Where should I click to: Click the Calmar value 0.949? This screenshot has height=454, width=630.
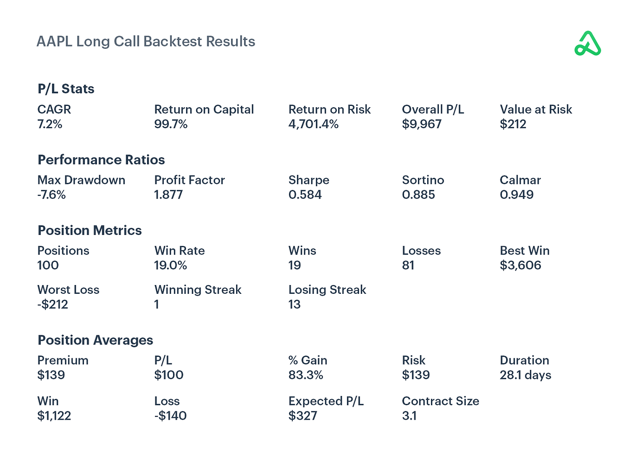516,195
